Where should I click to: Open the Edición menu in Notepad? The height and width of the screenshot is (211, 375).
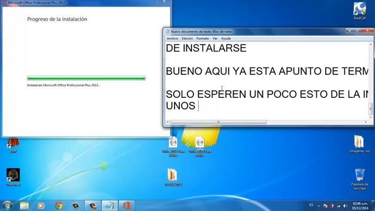click(x=187, y=39)
